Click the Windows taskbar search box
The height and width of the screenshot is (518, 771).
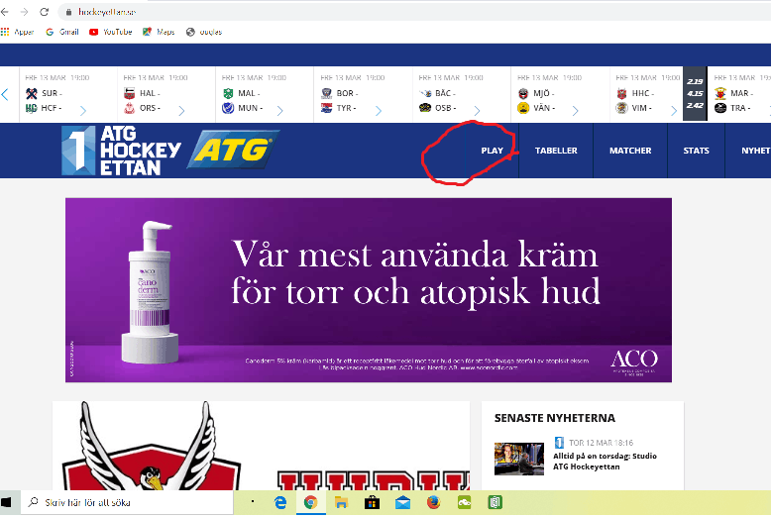pyautogui.click(x=127, y=502)
